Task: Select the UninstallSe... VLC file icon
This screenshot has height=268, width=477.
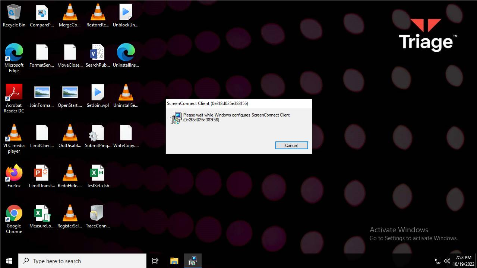Action: (126, 96)
